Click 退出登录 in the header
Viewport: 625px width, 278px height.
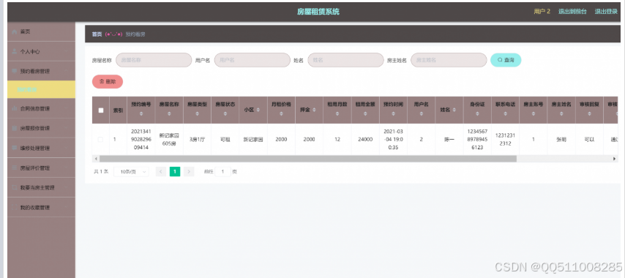[606, 12]
